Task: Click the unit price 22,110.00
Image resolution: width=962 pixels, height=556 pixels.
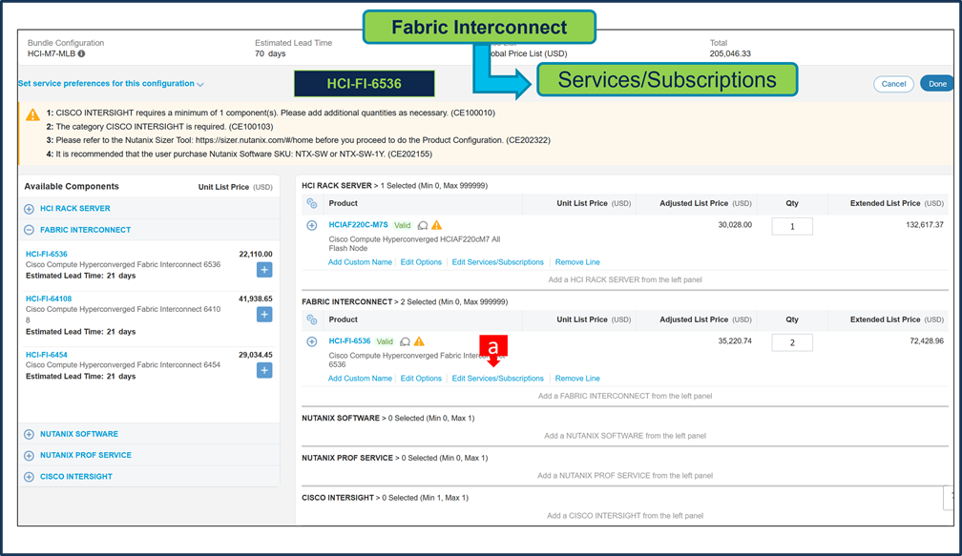Action: click(x=256, y=254)
